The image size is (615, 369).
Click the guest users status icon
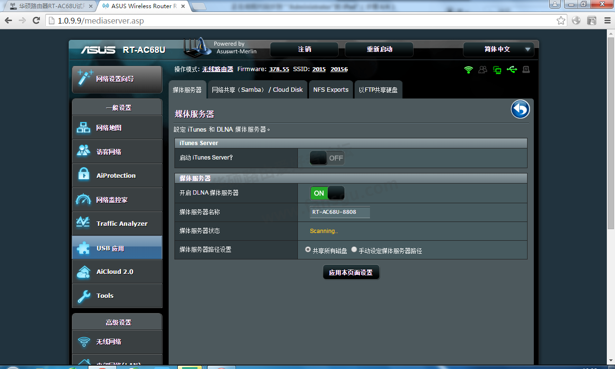coord(483,70)
